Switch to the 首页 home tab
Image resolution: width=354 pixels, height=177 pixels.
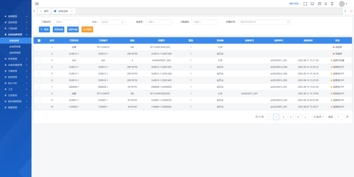coord(44,11)
